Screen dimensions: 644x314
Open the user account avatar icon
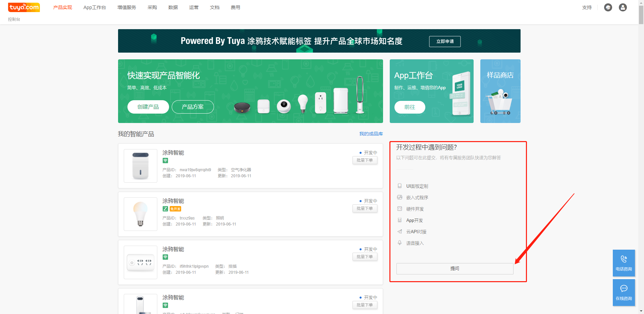coord(623,7)
